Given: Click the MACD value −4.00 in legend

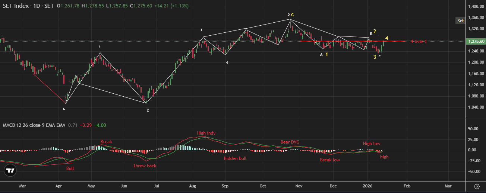Looking at the screenshot, I should click(100, 125).
